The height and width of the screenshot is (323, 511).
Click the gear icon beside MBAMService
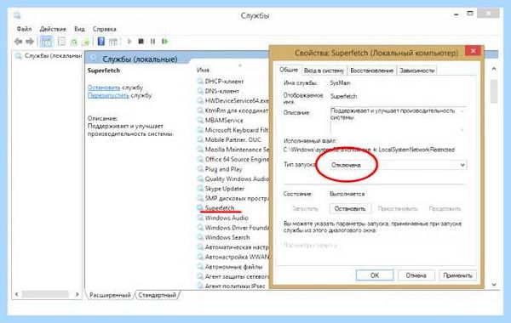(200, 121)
